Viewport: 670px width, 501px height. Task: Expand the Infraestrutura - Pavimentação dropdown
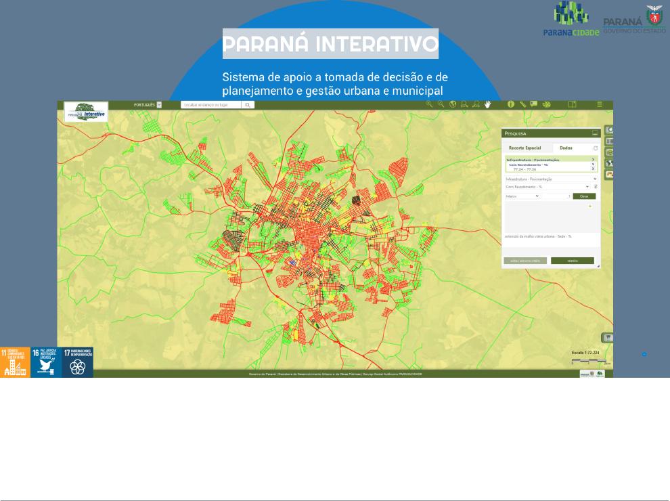coord(595,179)
